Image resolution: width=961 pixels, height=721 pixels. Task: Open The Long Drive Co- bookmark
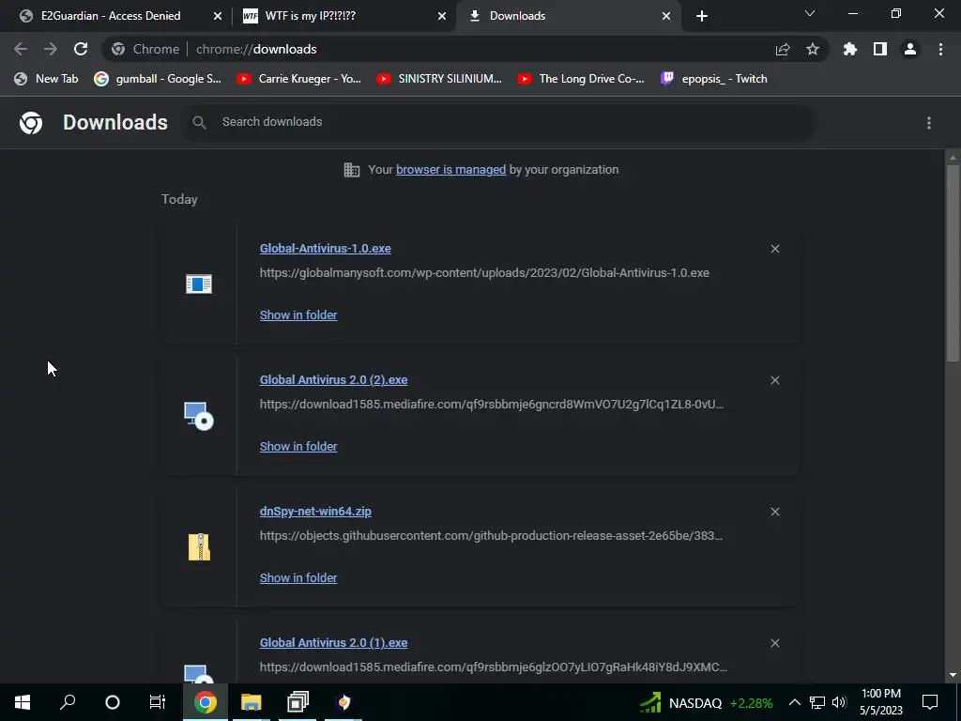point(580,79)
